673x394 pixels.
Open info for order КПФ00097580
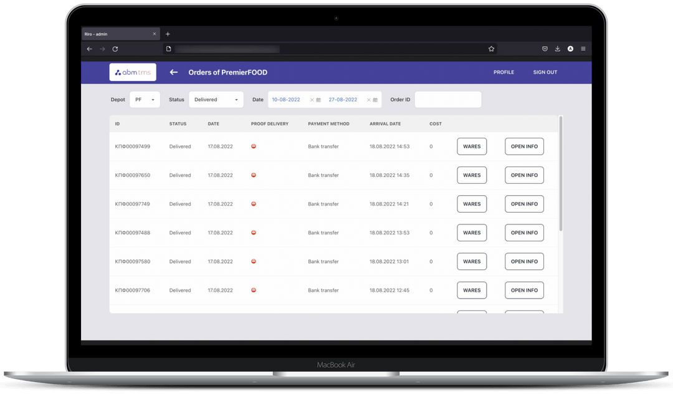pyautogui.click(x=524, y=261)
